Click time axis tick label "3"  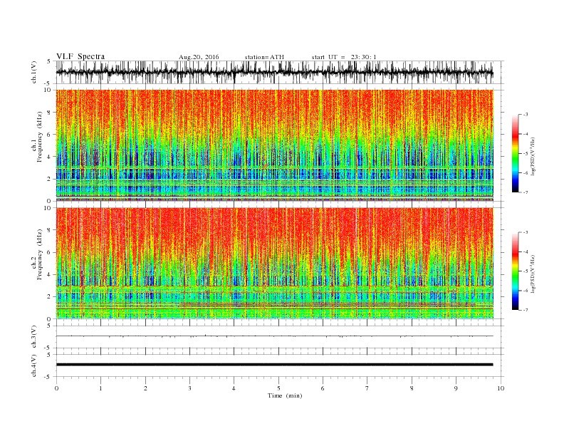click(189, 388)
